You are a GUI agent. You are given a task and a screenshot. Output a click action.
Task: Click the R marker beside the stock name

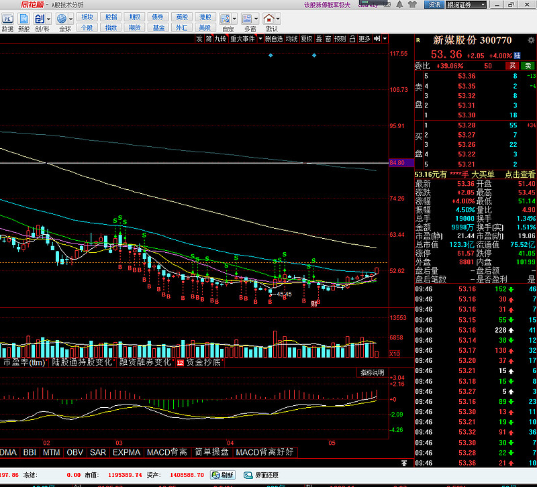tap(418, 40)
